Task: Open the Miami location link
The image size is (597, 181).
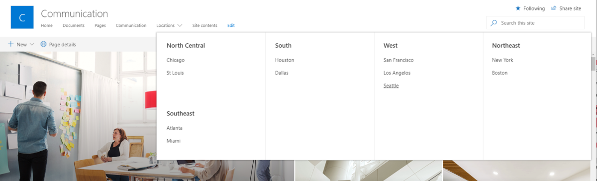Action: pyautogui.click(x=174, y=141)
